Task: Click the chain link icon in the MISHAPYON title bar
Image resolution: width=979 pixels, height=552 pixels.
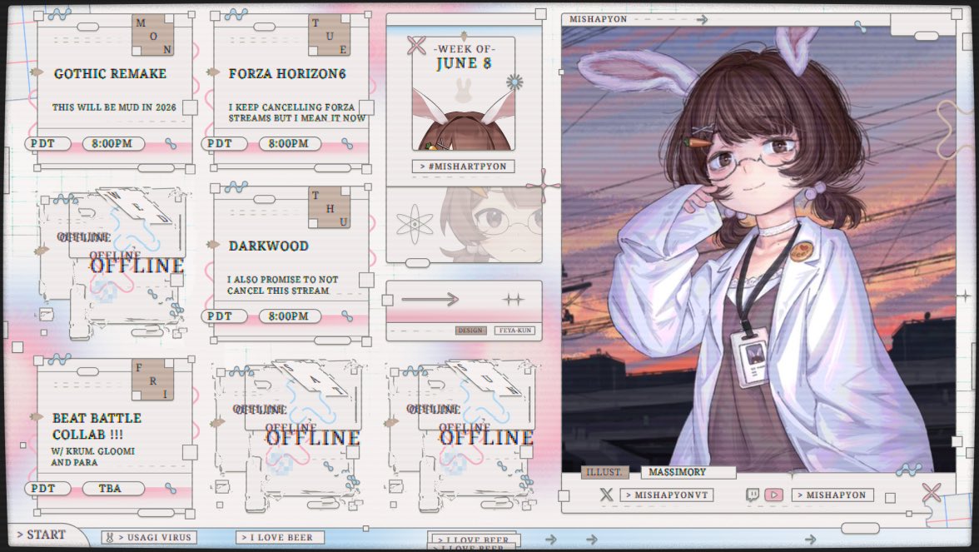Action: pyautogui.click(x=860, y=27)
